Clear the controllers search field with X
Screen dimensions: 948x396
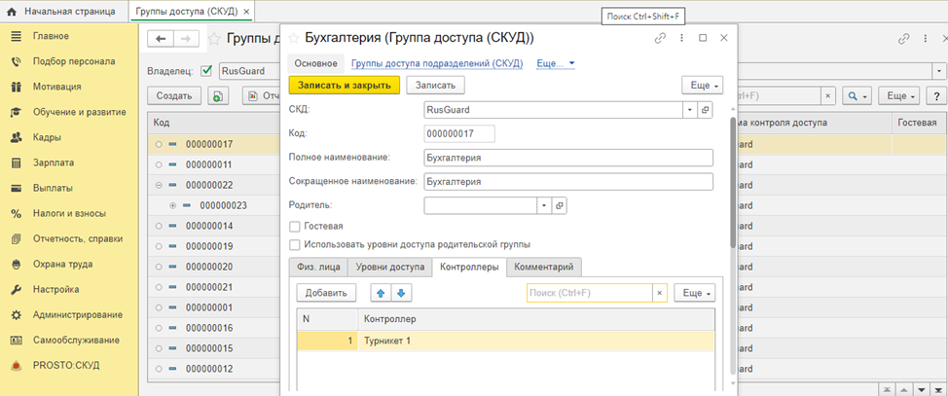pyautogui.click(x=659, y=293)
